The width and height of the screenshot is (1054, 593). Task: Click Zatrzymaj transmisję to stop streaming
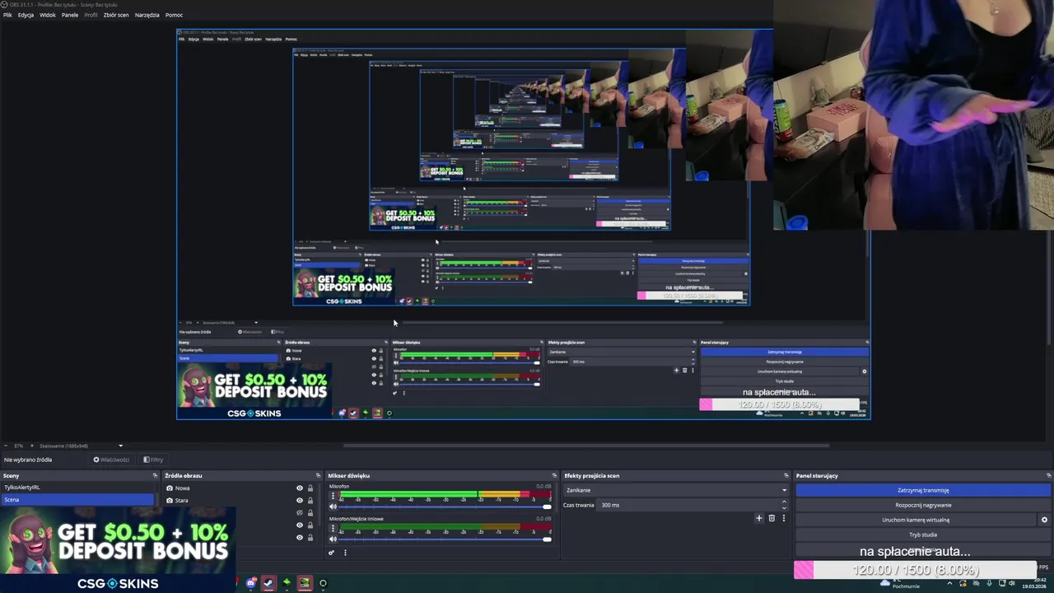click(x=923, y=490)
